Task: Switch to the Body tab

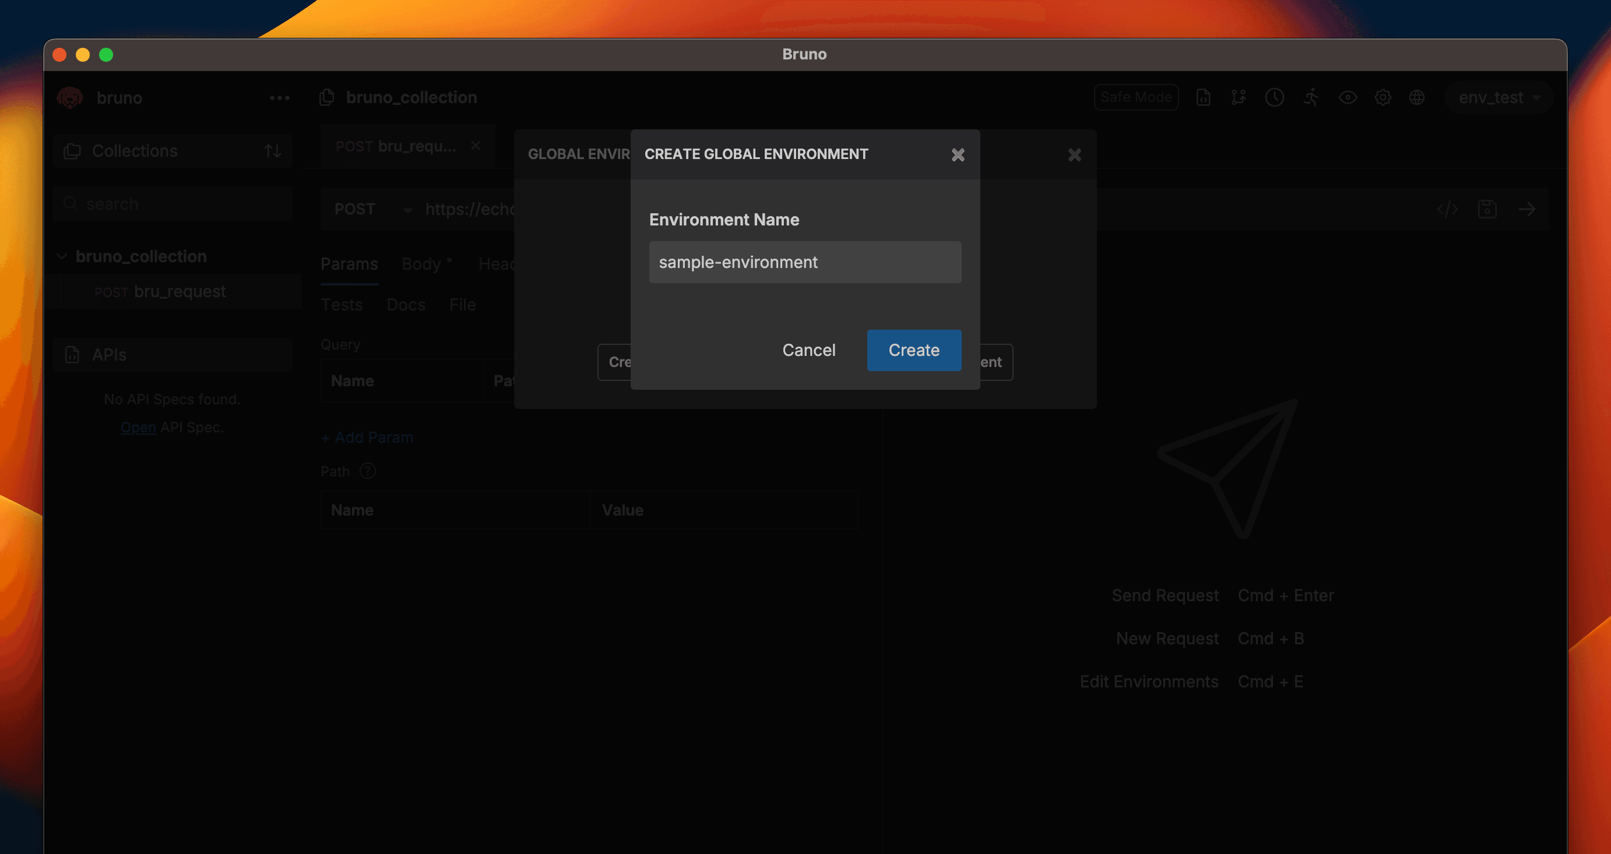Action: click(421, 264)
